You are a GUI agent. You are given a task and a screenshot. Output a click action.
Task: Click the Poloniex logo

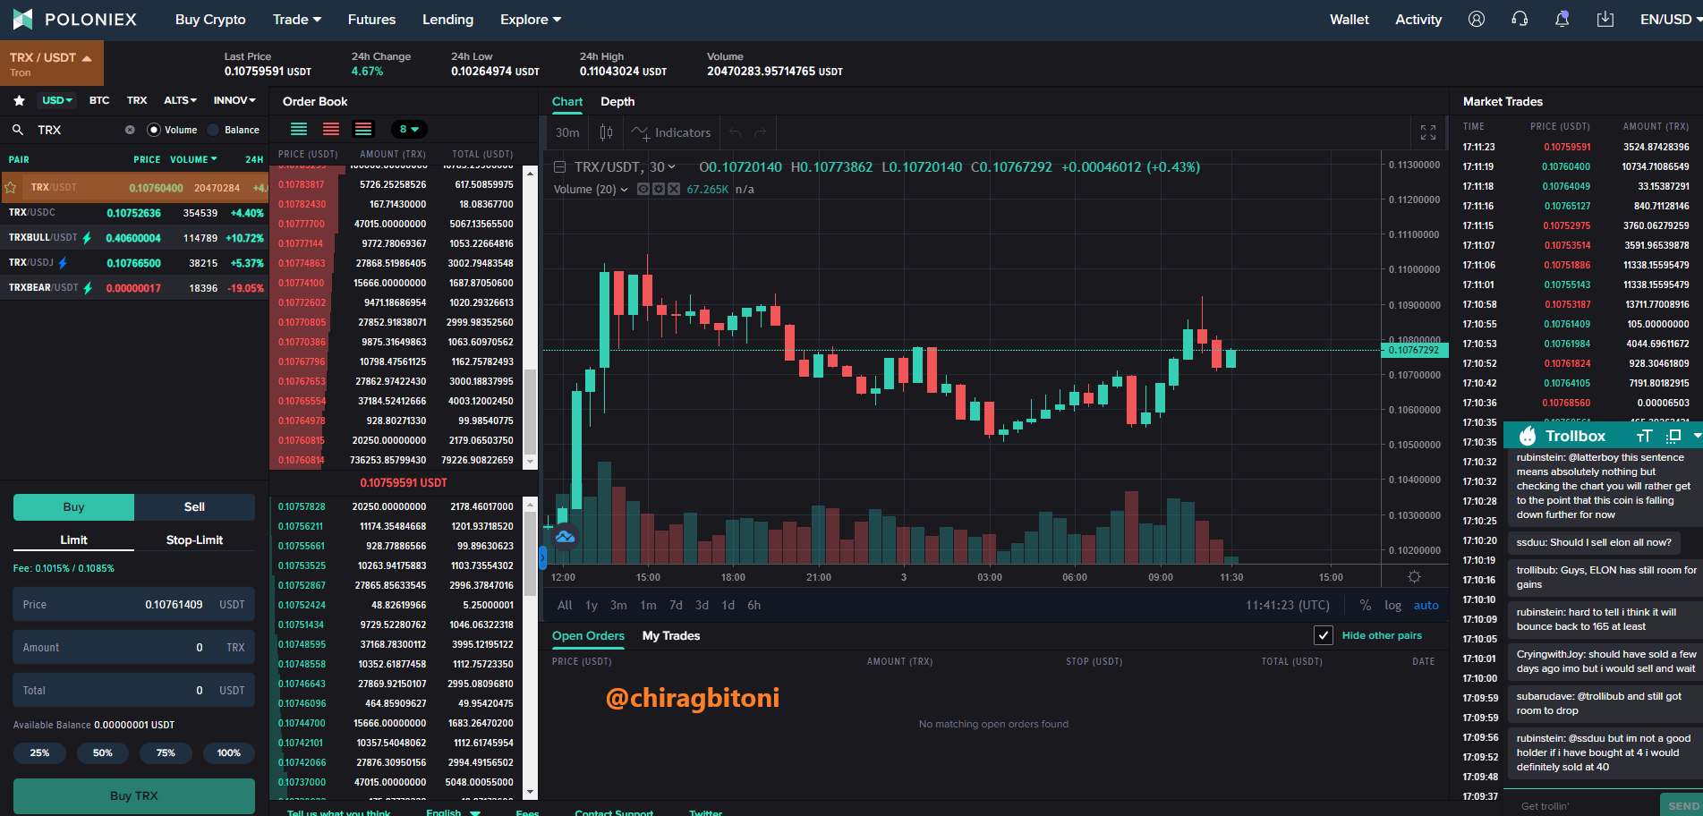(x=75, y=19)
